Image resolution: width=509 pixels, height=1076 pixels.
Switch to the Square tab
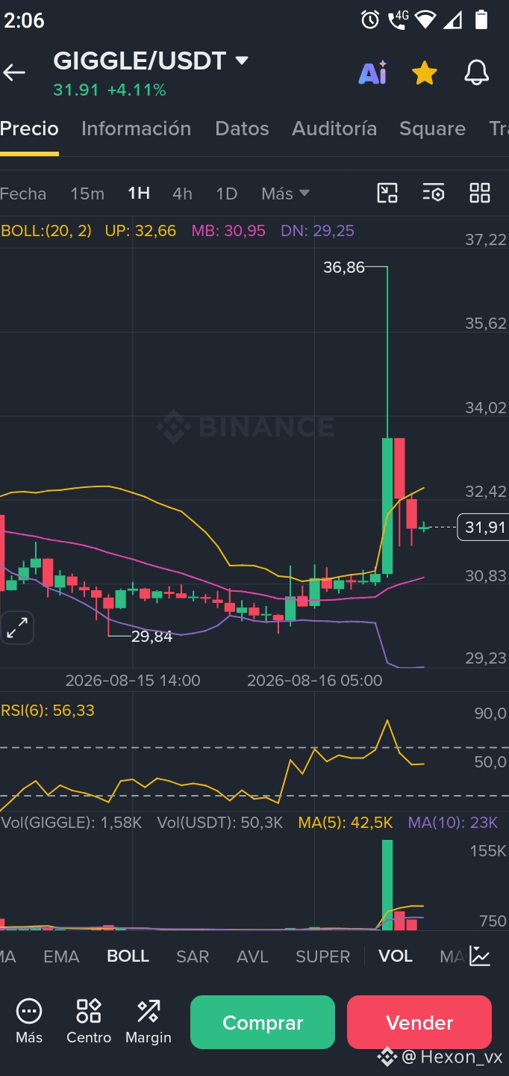(432, 129)
